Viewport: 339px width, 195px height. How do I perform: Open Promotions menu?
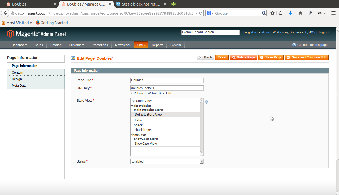(100, 45)
